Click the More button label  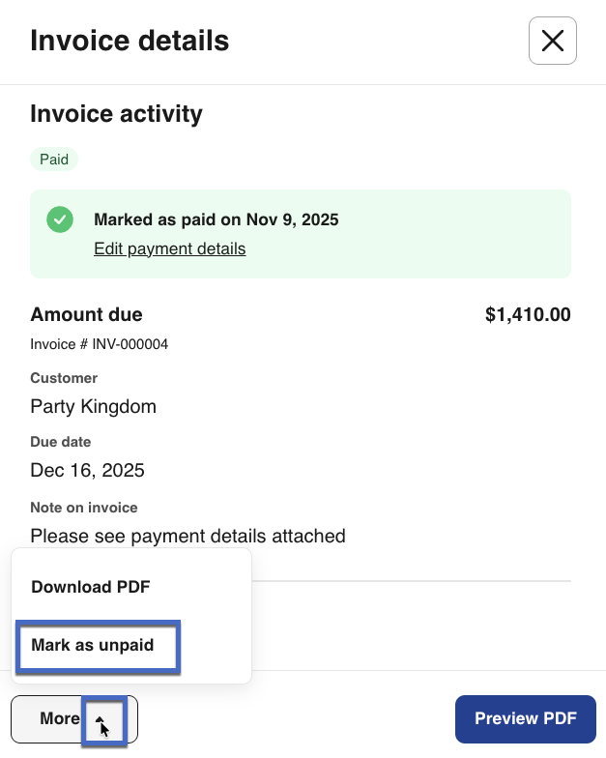tap(59, 718)
